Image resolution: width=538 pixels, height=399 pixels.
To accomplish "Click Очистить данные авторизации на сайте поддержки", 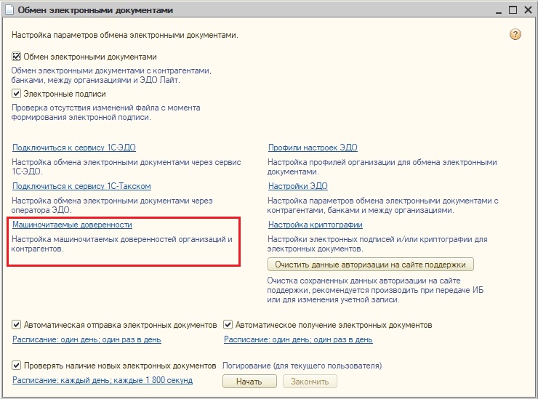I will tap(371, 265).
